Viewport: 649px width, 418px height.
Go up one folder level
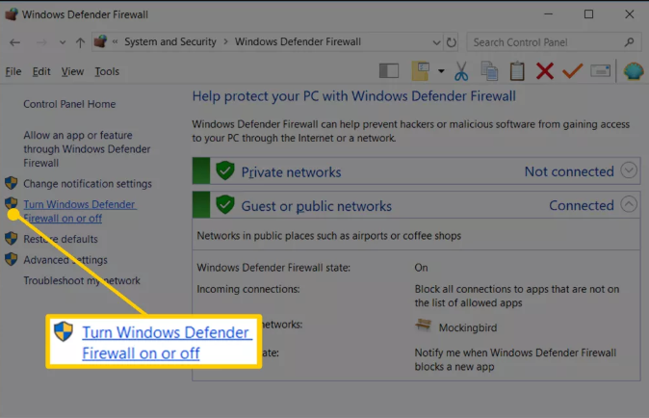point(80,42)
